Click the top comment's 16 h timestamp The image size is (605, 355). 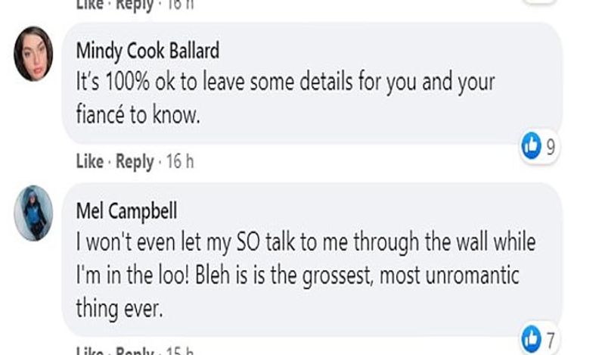pos(180,5)
